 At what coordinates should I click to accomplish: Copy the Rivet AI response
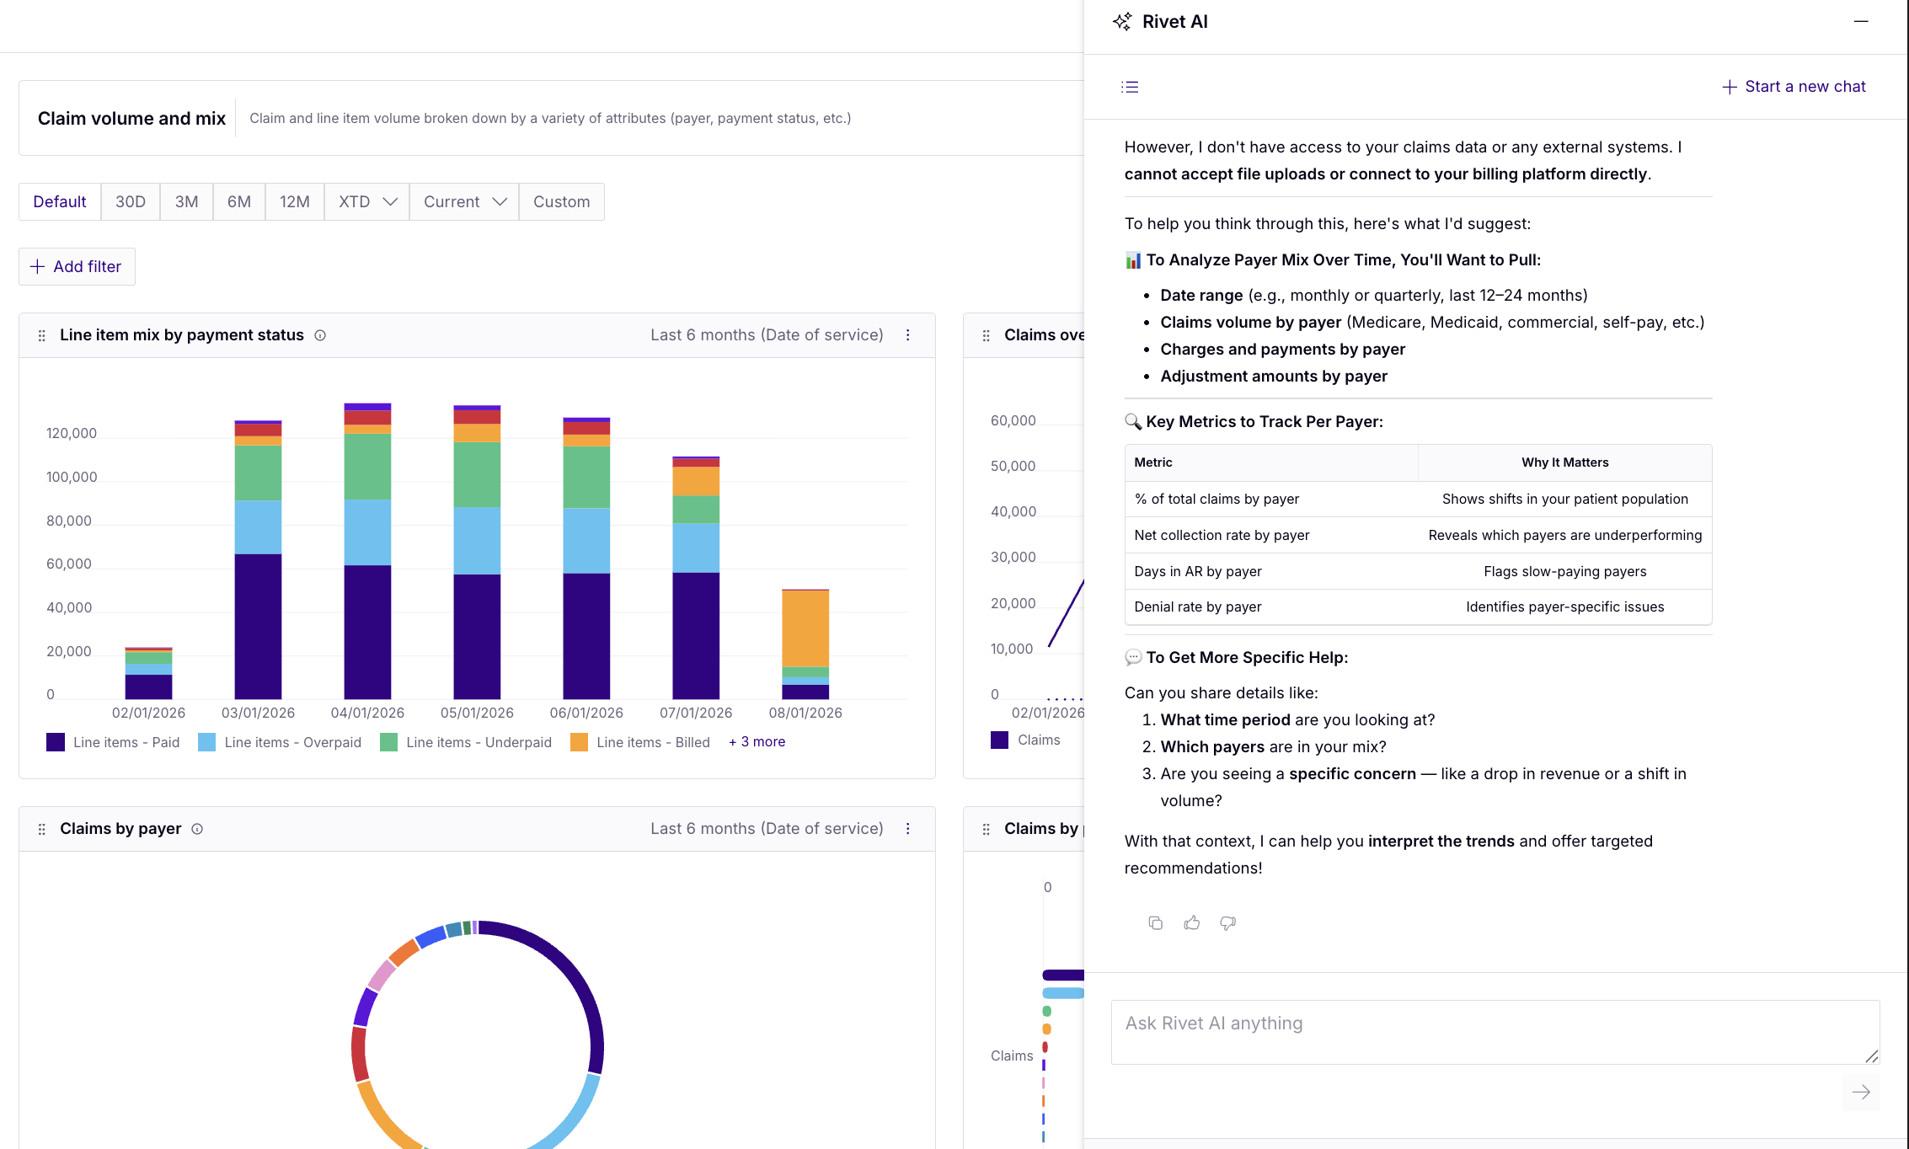(x=1156, y=923)
